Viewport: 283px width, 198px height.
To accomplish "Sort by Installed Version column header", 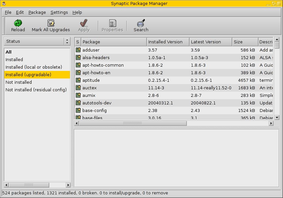I will click(x=168, y=42).
